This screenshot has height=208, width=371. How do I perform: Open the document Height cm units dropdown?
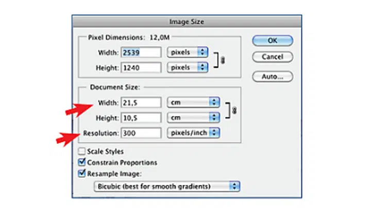coord(193,118)
